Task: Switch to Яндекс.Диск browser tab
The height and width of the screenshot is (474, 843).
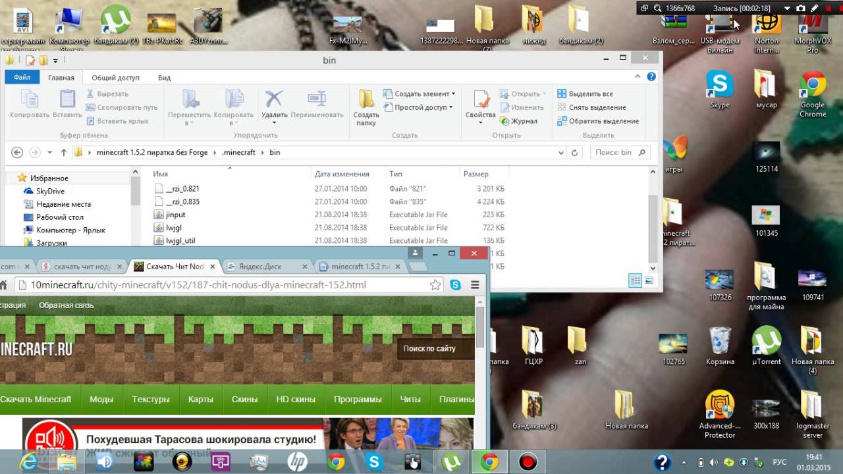Action: (x=266, y=267)
